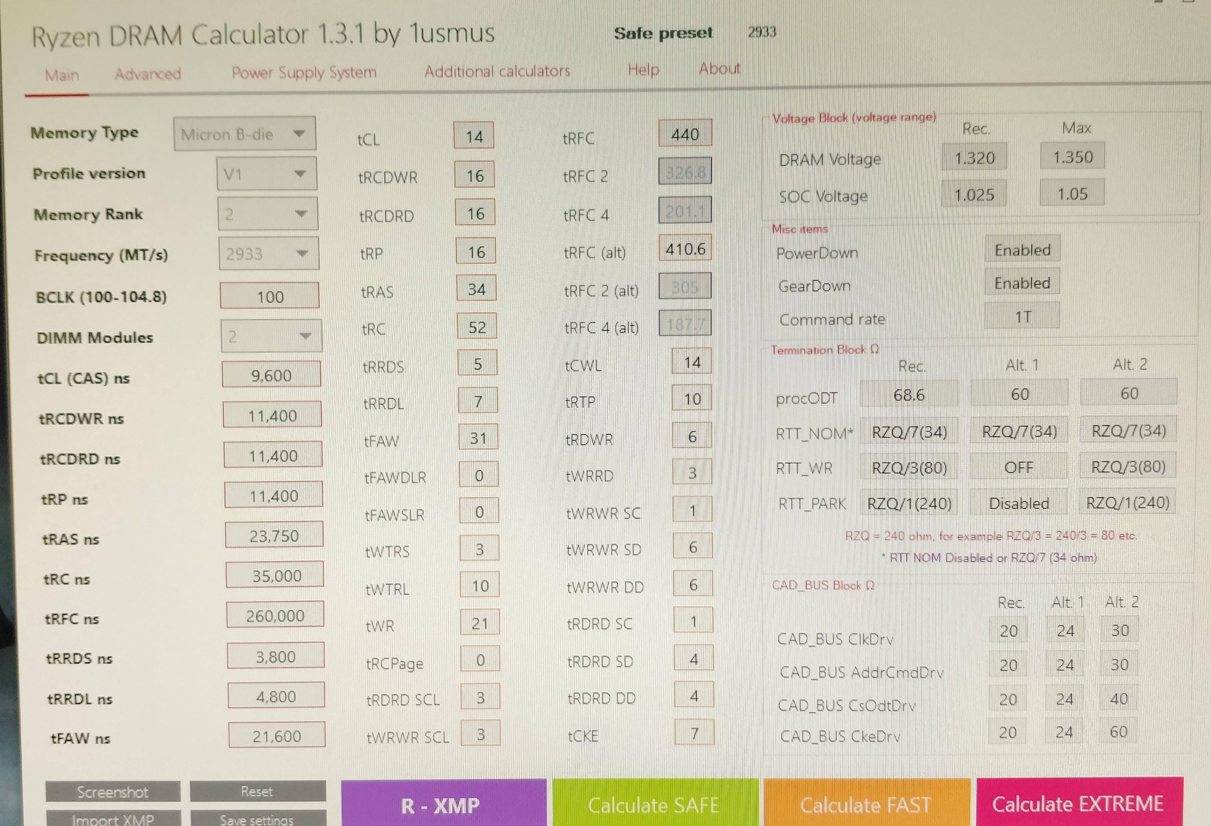Open the Memory Type dropdown

(244, 134)
